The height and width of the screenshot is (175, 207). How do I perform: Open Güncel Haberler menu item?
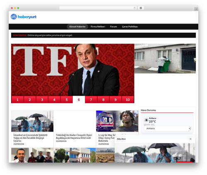77,26
